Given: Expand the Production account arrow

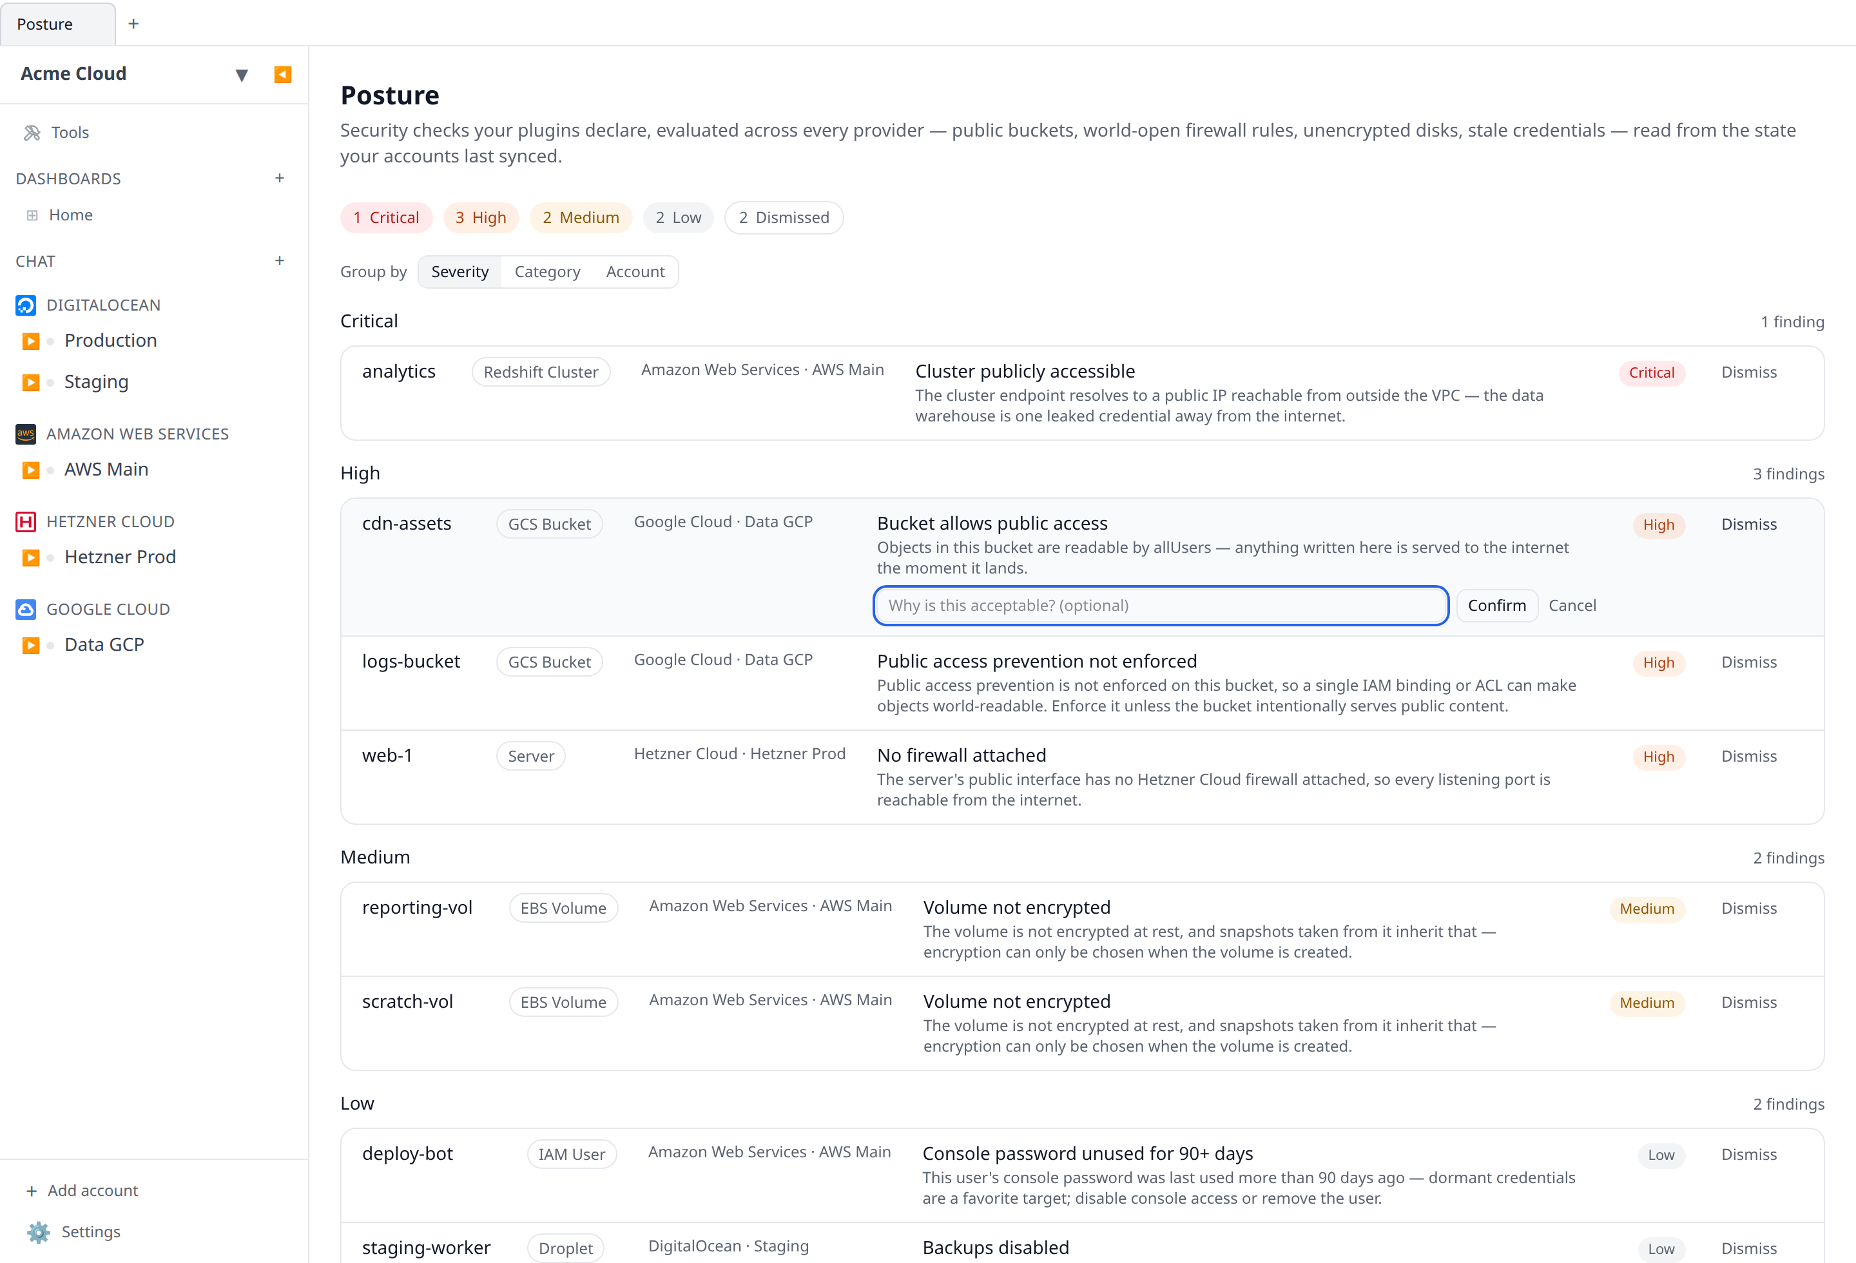Looking at the screenshot, I should (x=31, y=341).
